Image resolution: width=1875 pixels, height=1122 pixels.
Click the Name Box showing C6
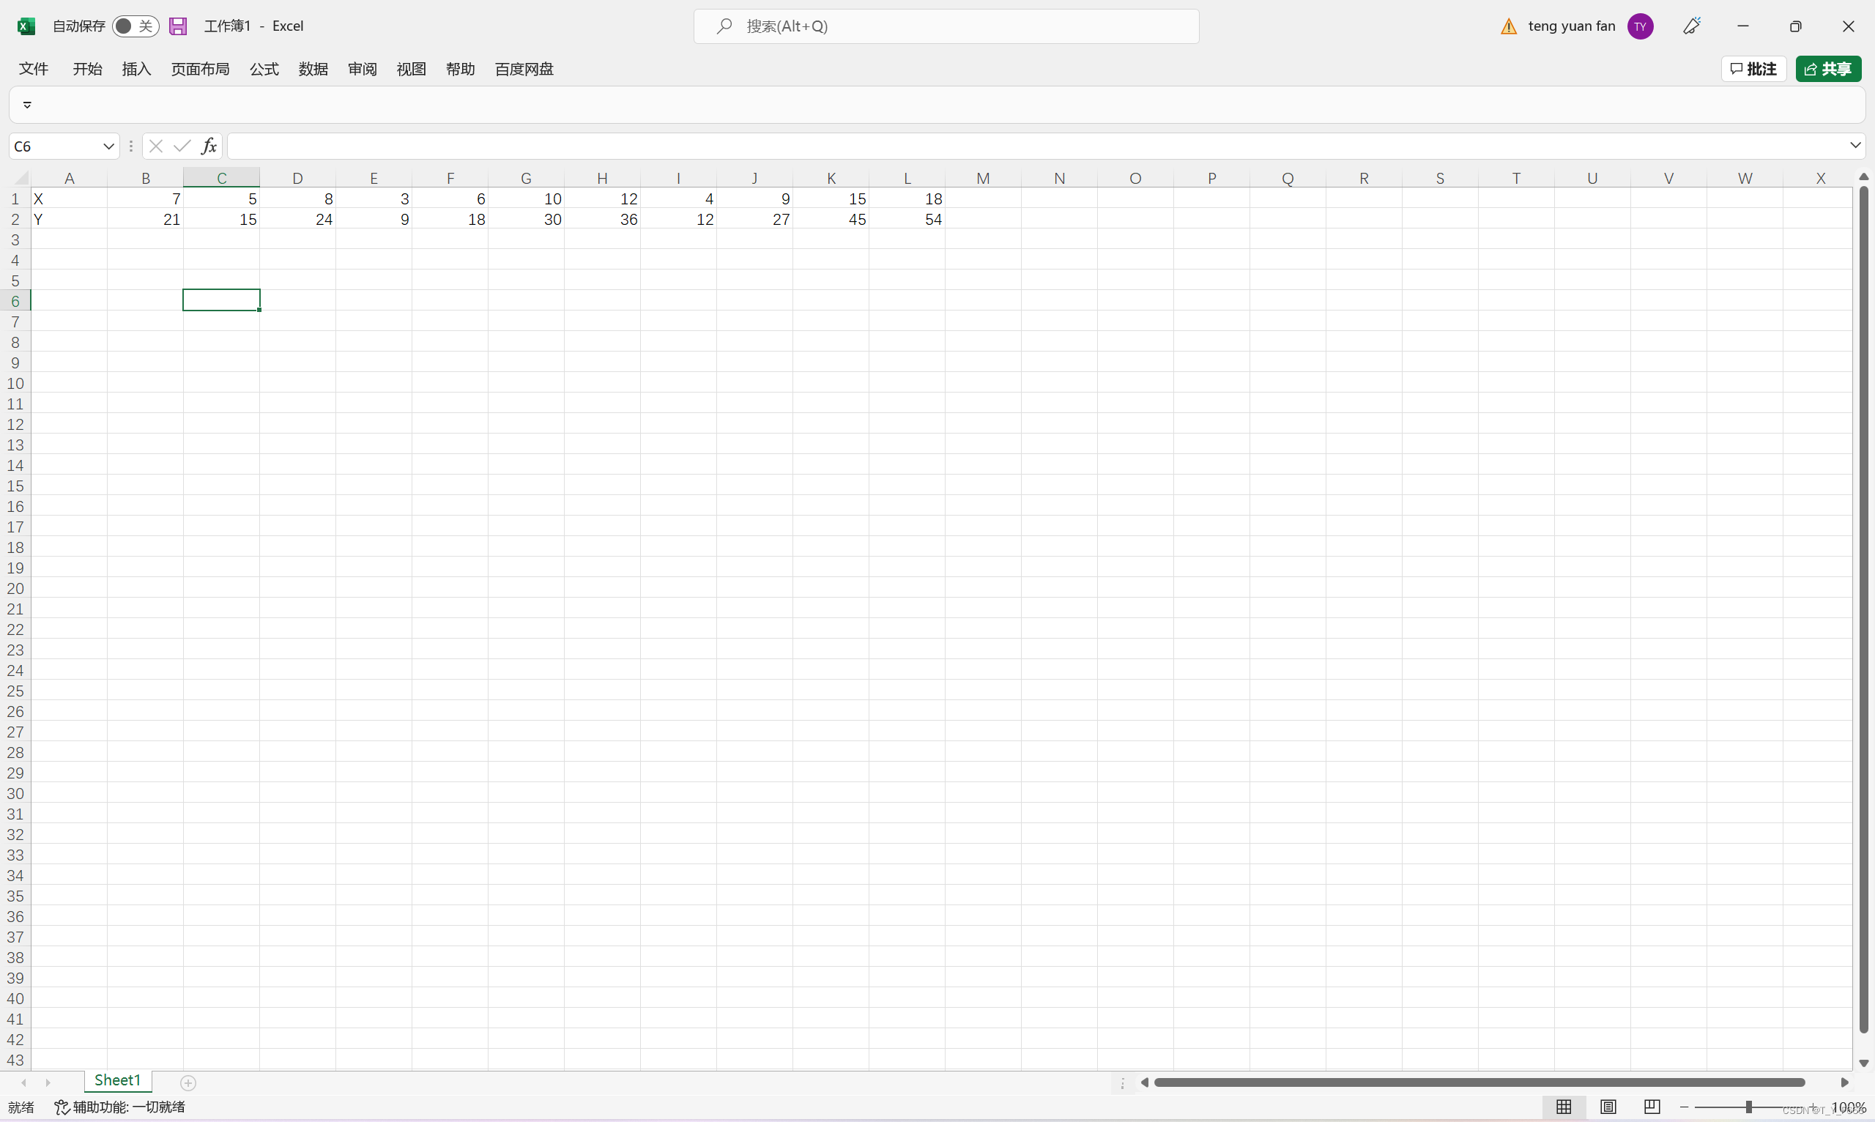pyautogui.click(x=54, y=146)
